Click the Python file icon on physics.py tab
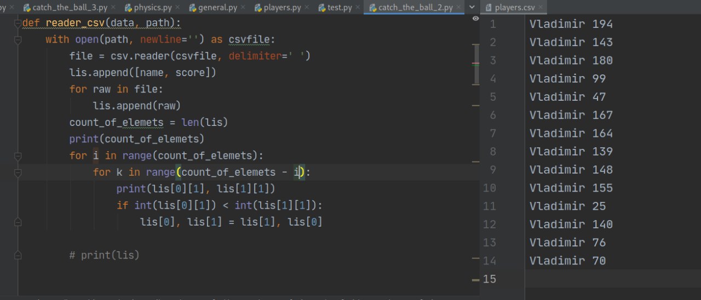701x300 pixels. [129, 8]
